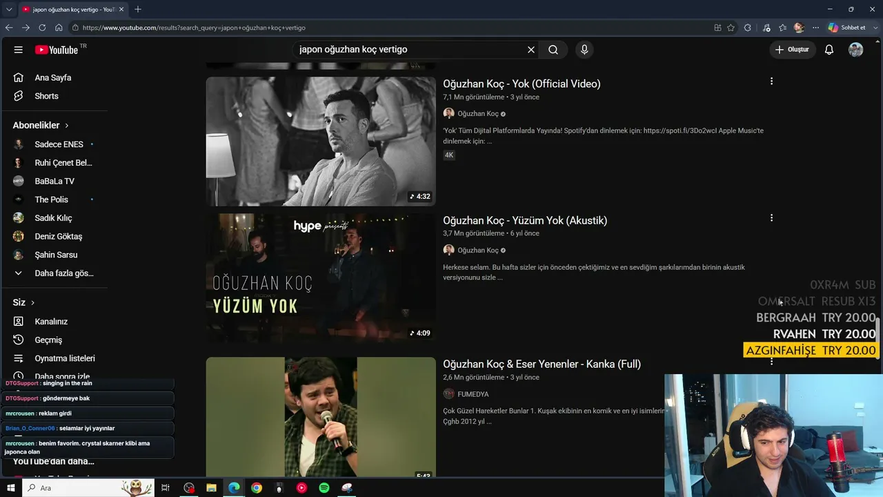Expand the Siz section

(x=23, y=302)
